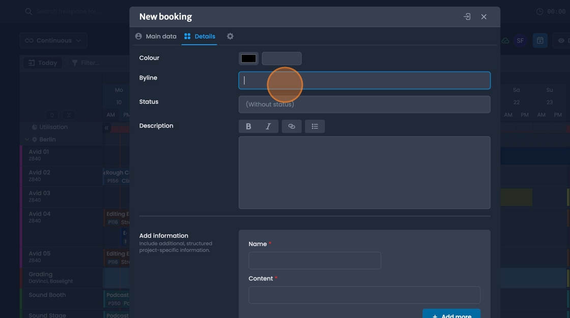Toggle the eye visibility control in the header
This screenshot has height=318, width=570.
click(560, 40)
